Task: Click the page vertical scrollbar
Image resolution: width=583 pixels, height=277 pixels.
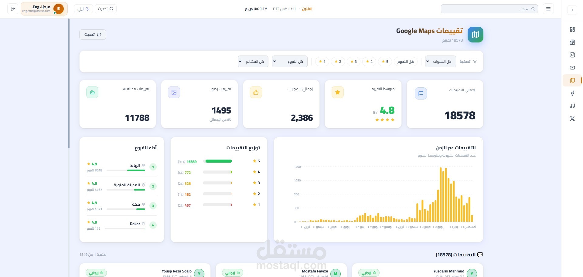Action: 69,83
